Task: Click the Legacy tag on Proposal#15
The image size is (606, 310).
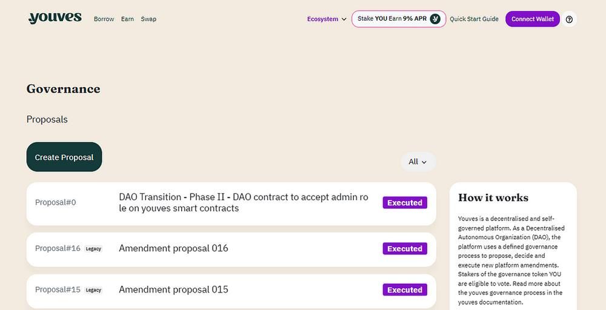Action: pos(93,290)
